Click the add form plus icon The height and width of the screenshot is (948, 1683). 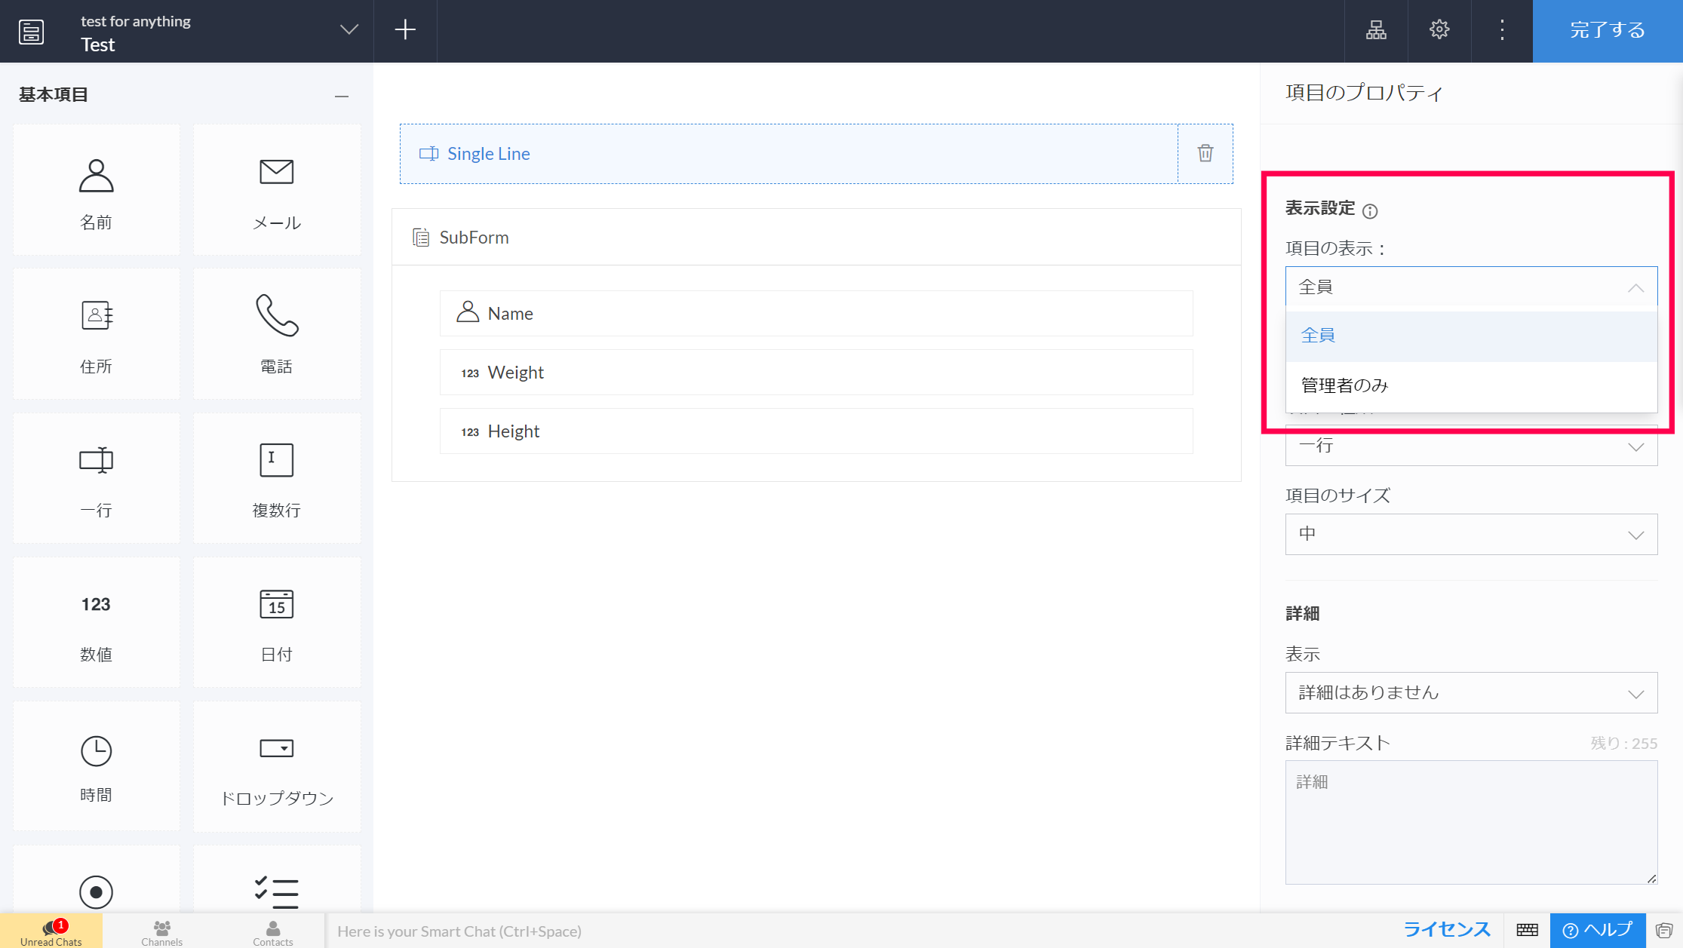[x=405, y=30]
